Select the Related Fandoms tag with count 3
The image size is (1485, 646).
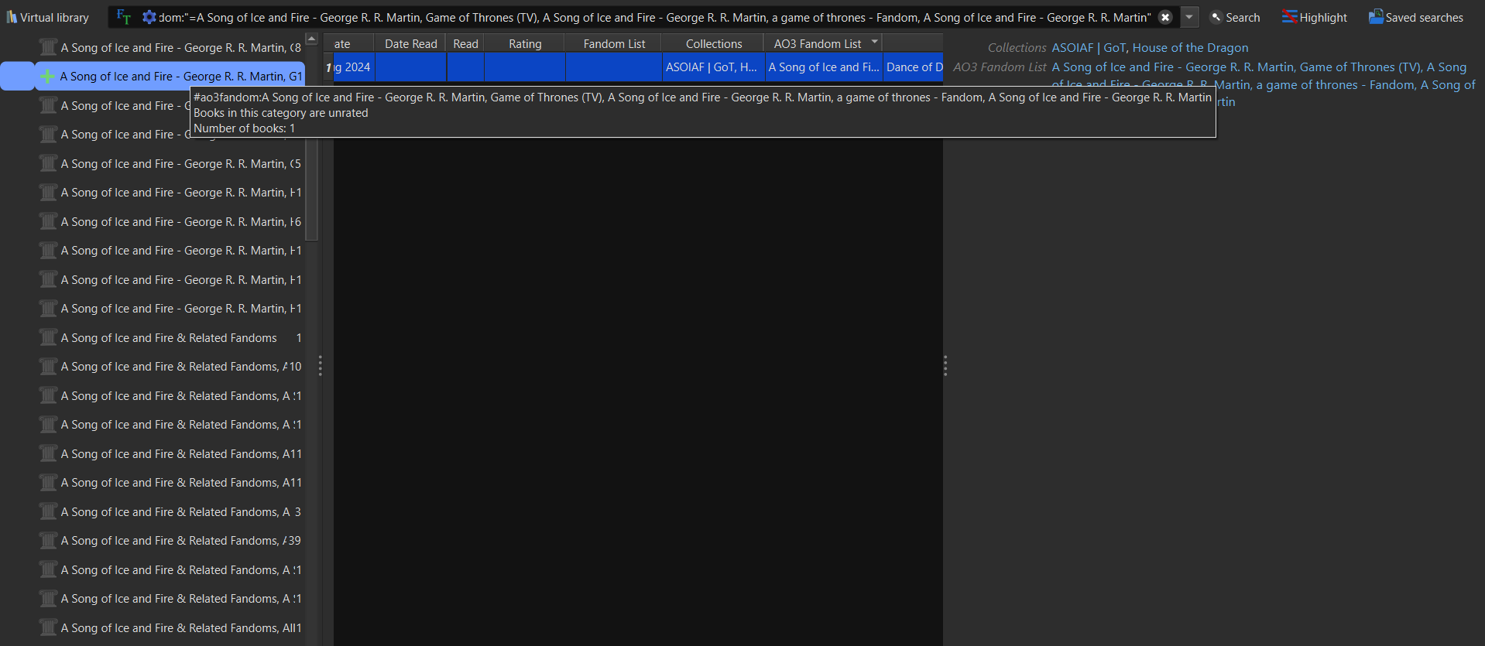172,511
